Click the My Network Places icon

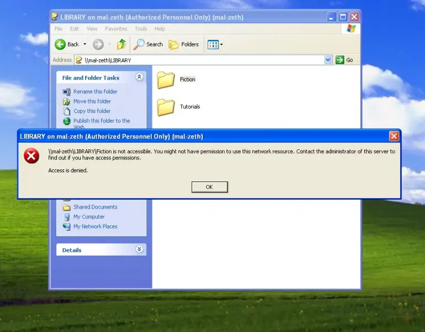(67, 226)
